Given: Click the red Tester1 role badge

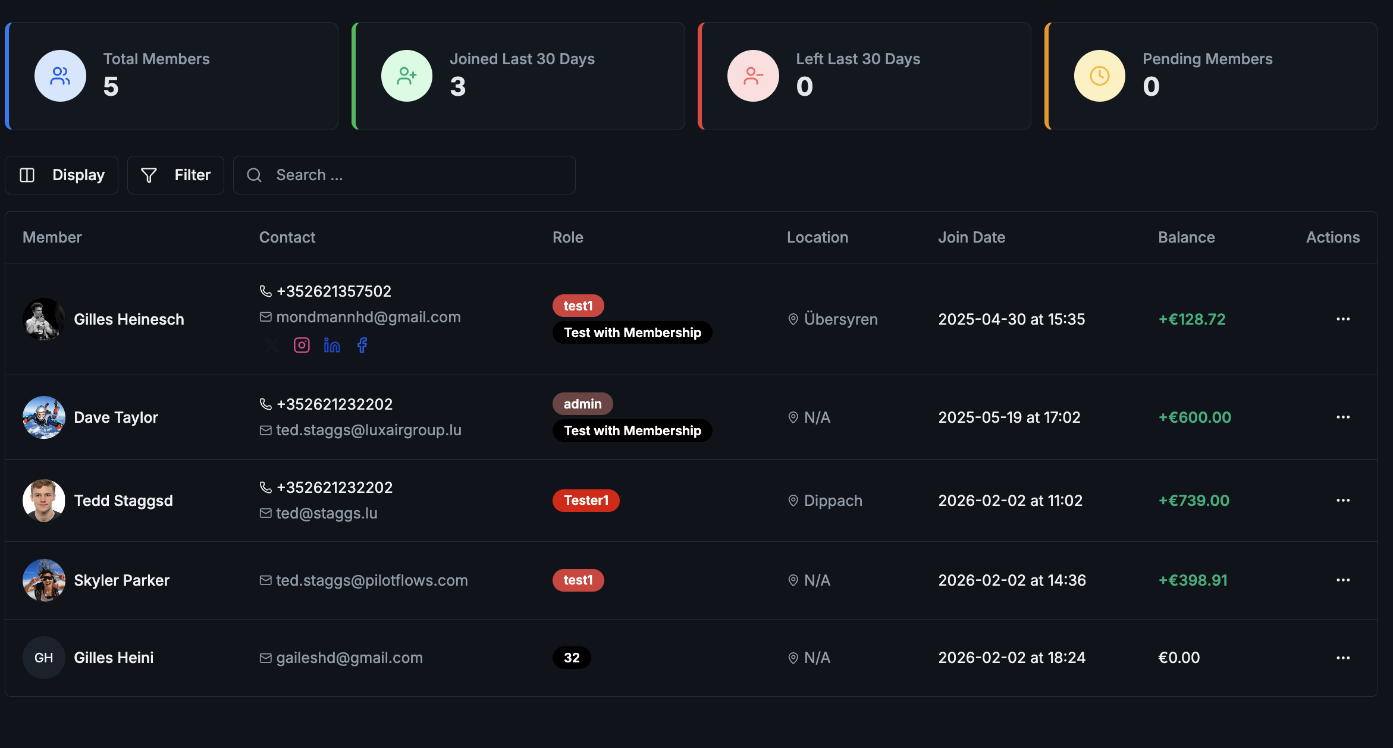Looking at the screenshot, I should coord(586,501).
